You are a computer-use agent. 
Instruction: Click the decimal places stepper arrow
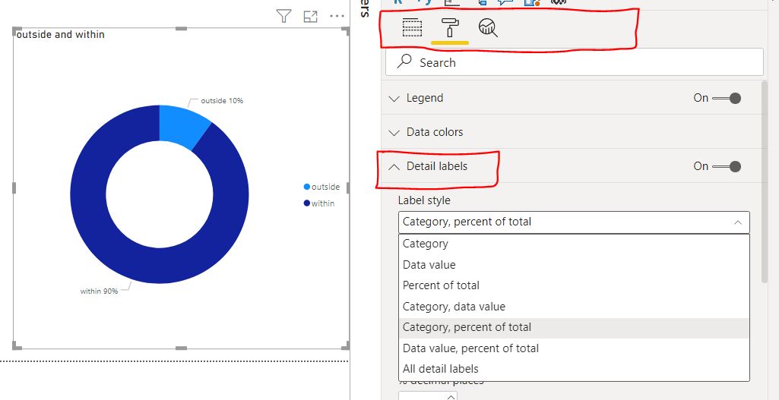tap(450, 396)
